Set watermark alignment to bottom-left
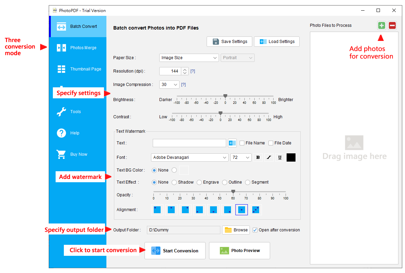The image size is (405, 273). coord(199,210)
